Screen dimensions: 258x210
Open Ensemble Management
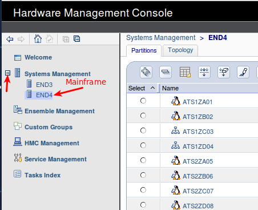click(x=59, y=111)
